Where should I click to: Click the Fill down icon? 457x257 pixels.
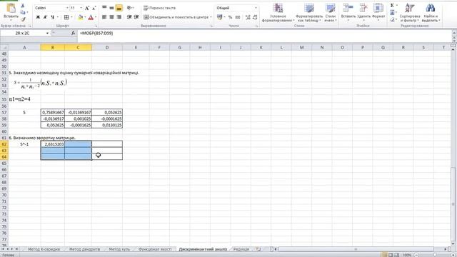(x=392, y=13)
